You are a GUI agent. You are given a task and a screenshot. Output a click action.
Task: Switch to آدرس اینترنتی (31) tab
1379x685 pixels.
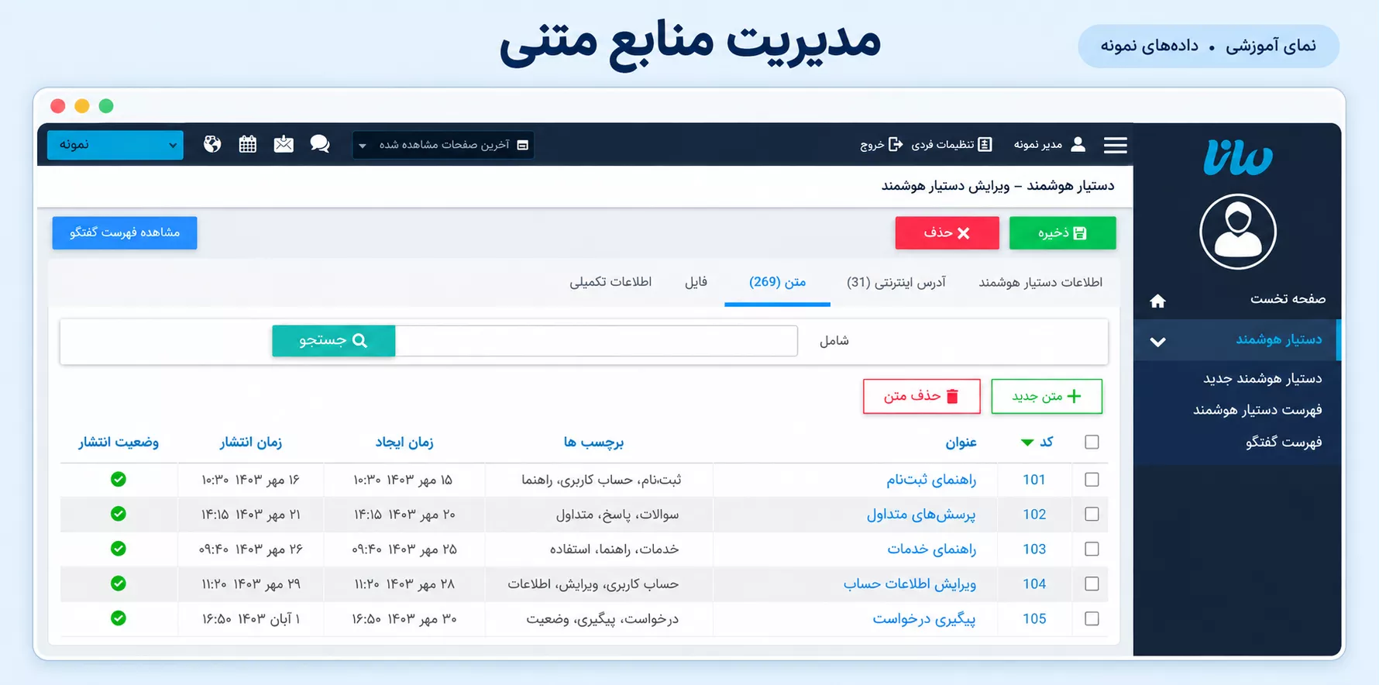896,282
